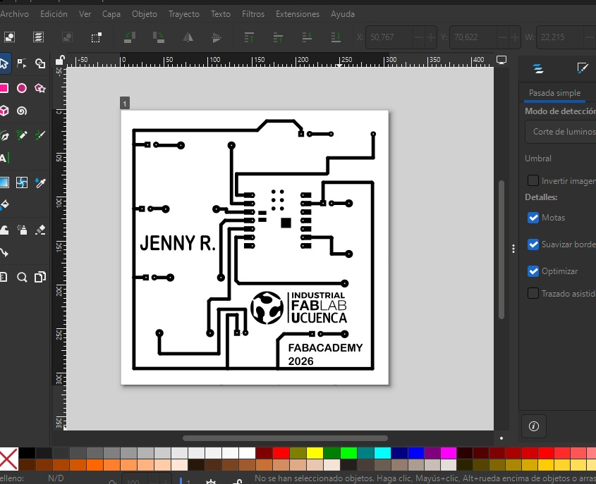Select the Zoom magnifier tool
The width and height of the screenshot is (596, 484).
(22, 277)
